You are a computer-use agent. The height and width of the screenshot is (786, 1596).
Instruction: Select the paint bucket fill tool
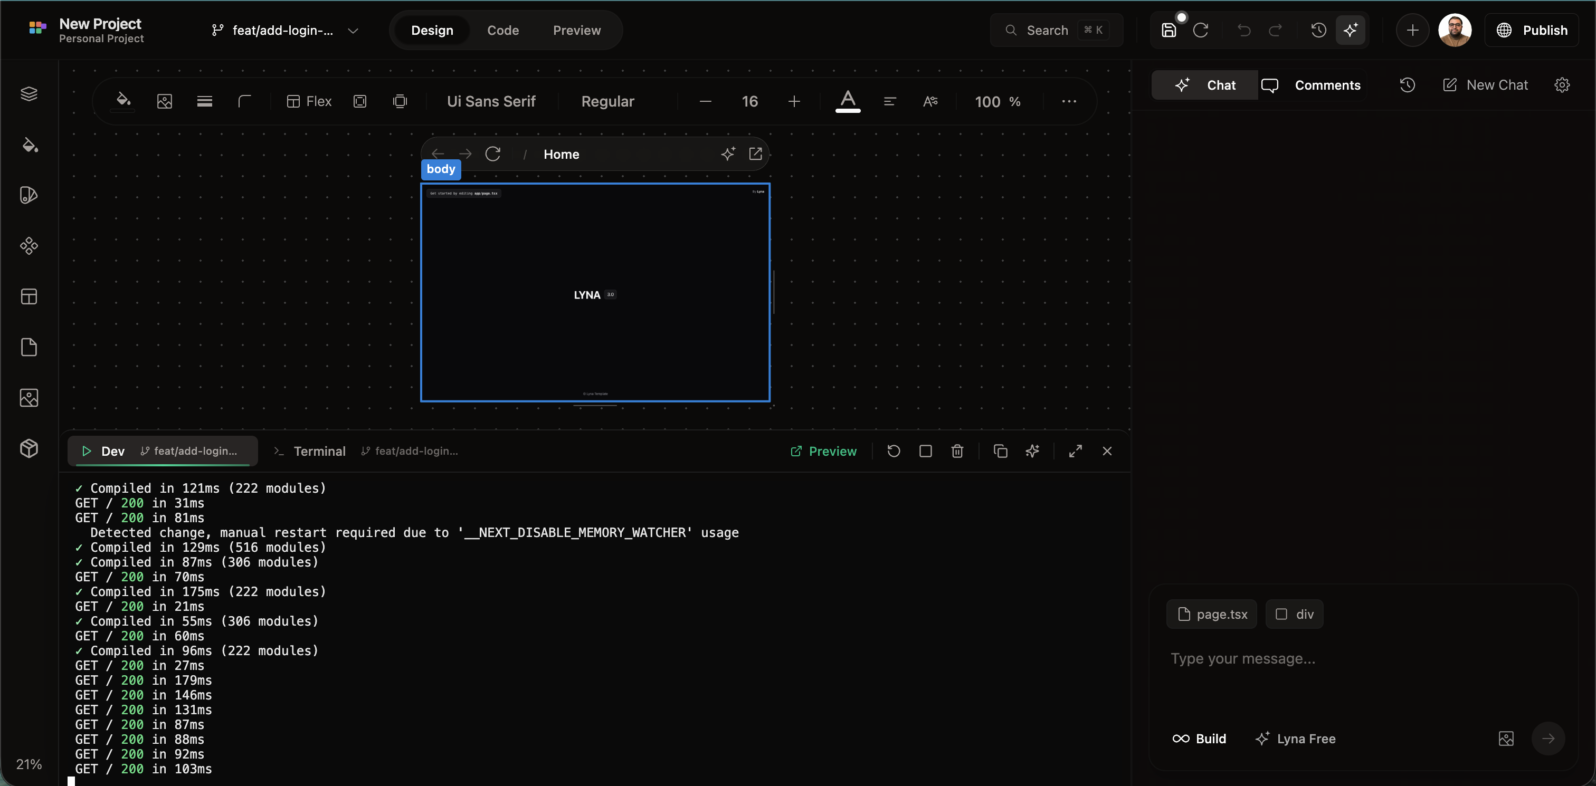[x=122, y=101]
